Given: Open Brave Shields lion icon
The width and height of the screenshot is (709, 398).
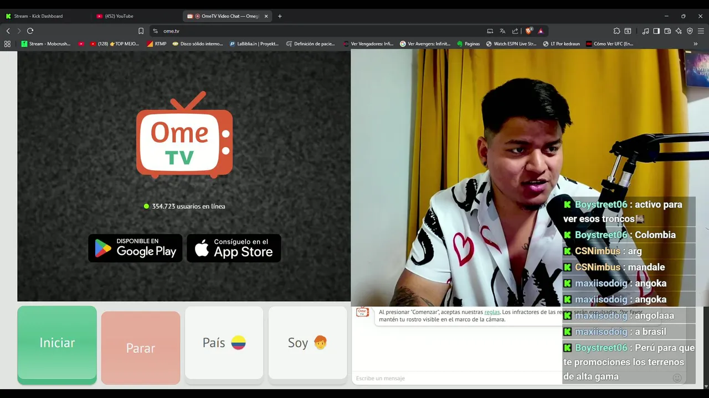Looking at the screenshot, I should coord(529,31).
